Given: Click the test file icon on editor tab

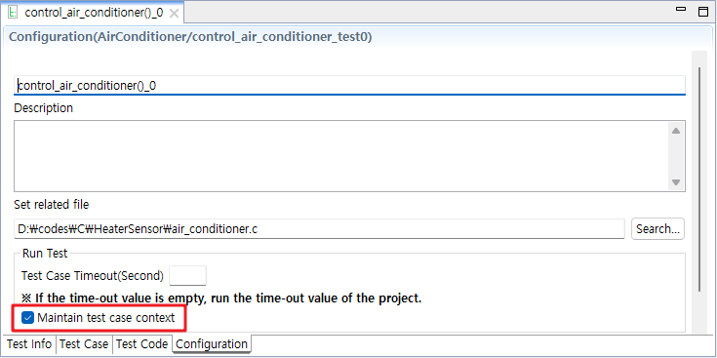Looking at the screenshot, I should click(x=14, y=13).
